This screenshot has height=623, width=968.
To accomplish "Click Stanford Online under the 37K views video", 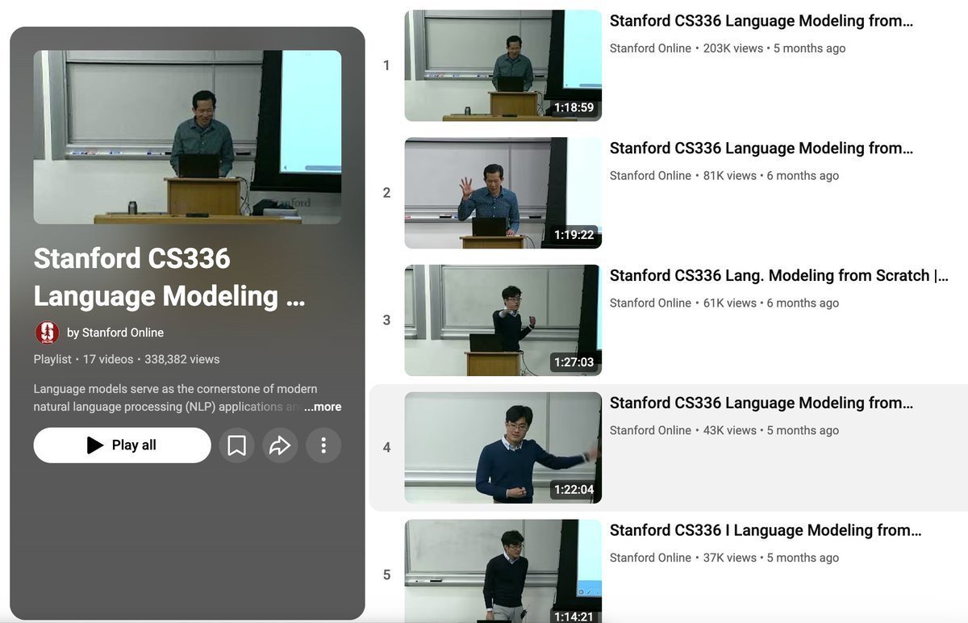I will (650, 558).
